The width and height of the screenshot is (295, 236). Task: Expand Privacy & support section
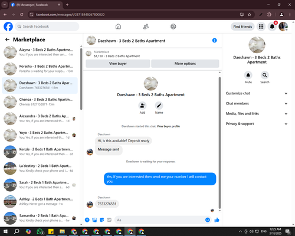point(257,124)
